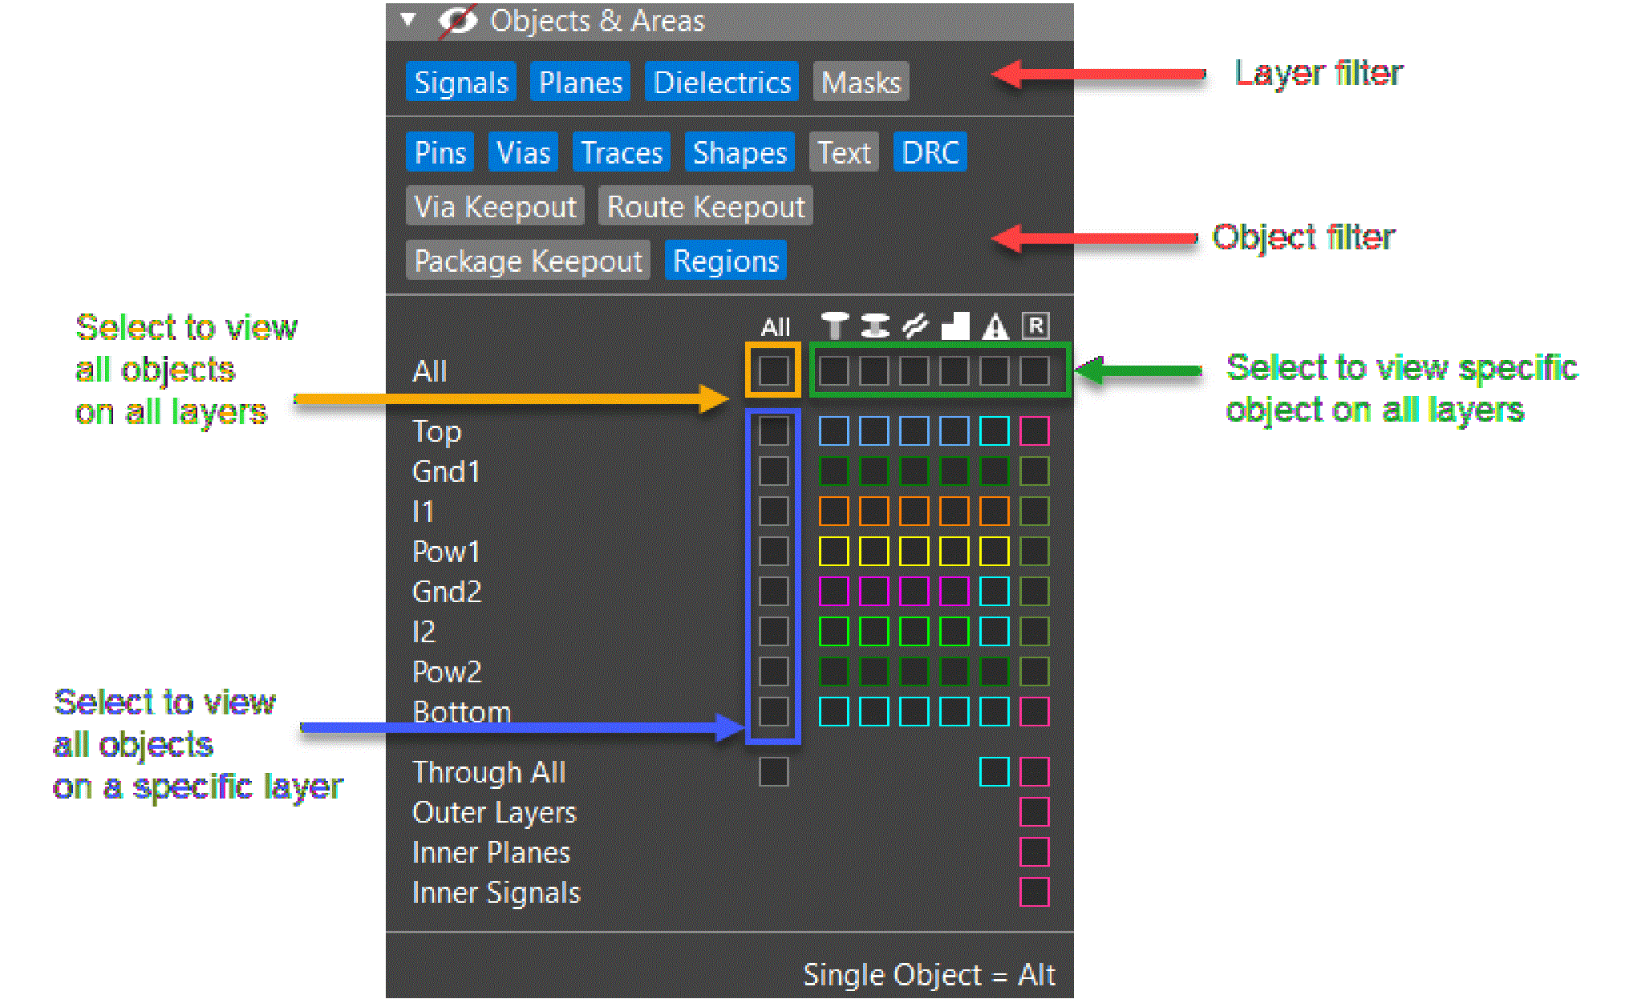Screen dimensions: 1625x999
Task: Check the All-column box for Pow2 layer
Action: pyautogui.click(x=774, y=672)
